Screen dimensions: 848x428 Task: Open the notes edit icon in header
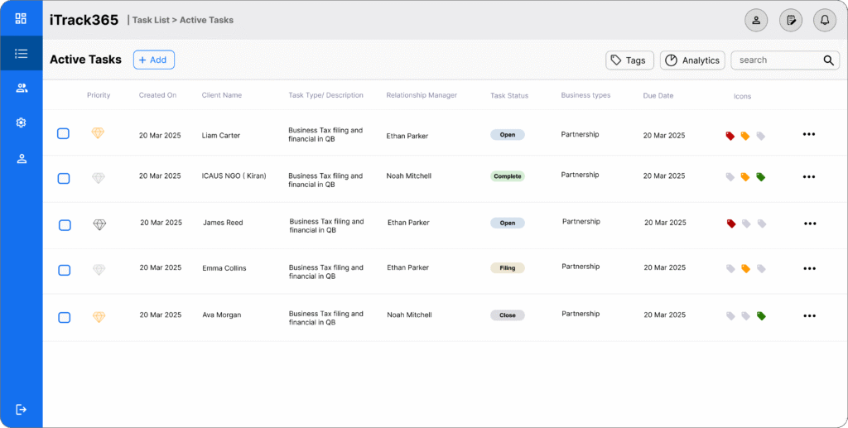tap(791, 20)
